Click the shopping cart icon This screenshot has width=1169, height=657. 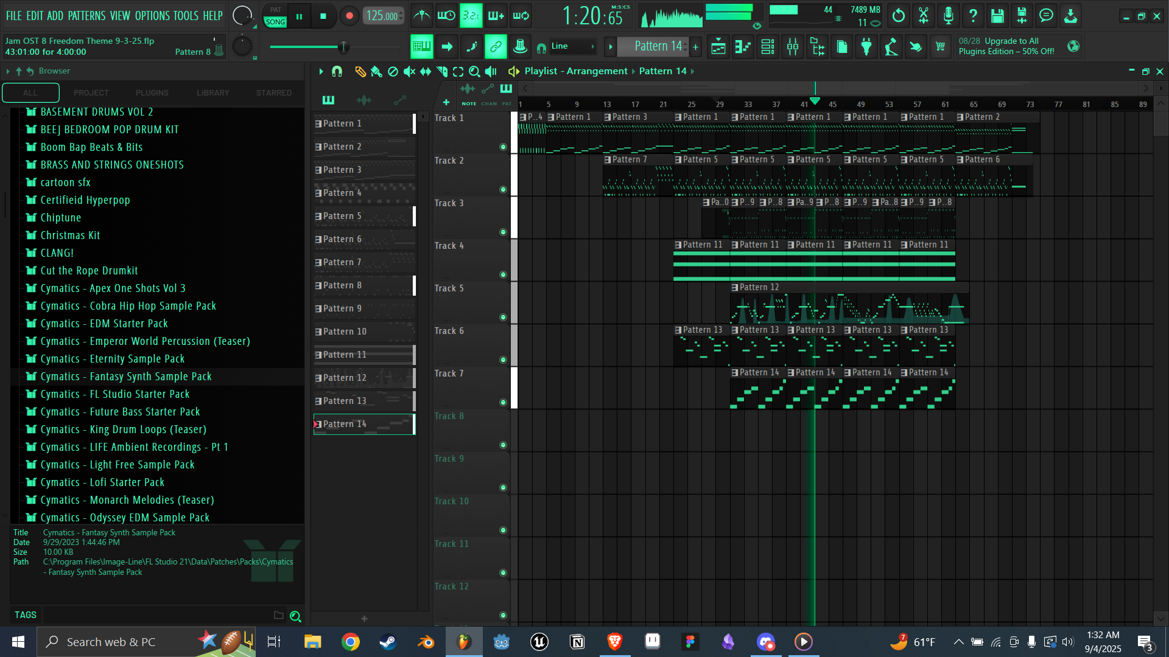pos(941,47)
